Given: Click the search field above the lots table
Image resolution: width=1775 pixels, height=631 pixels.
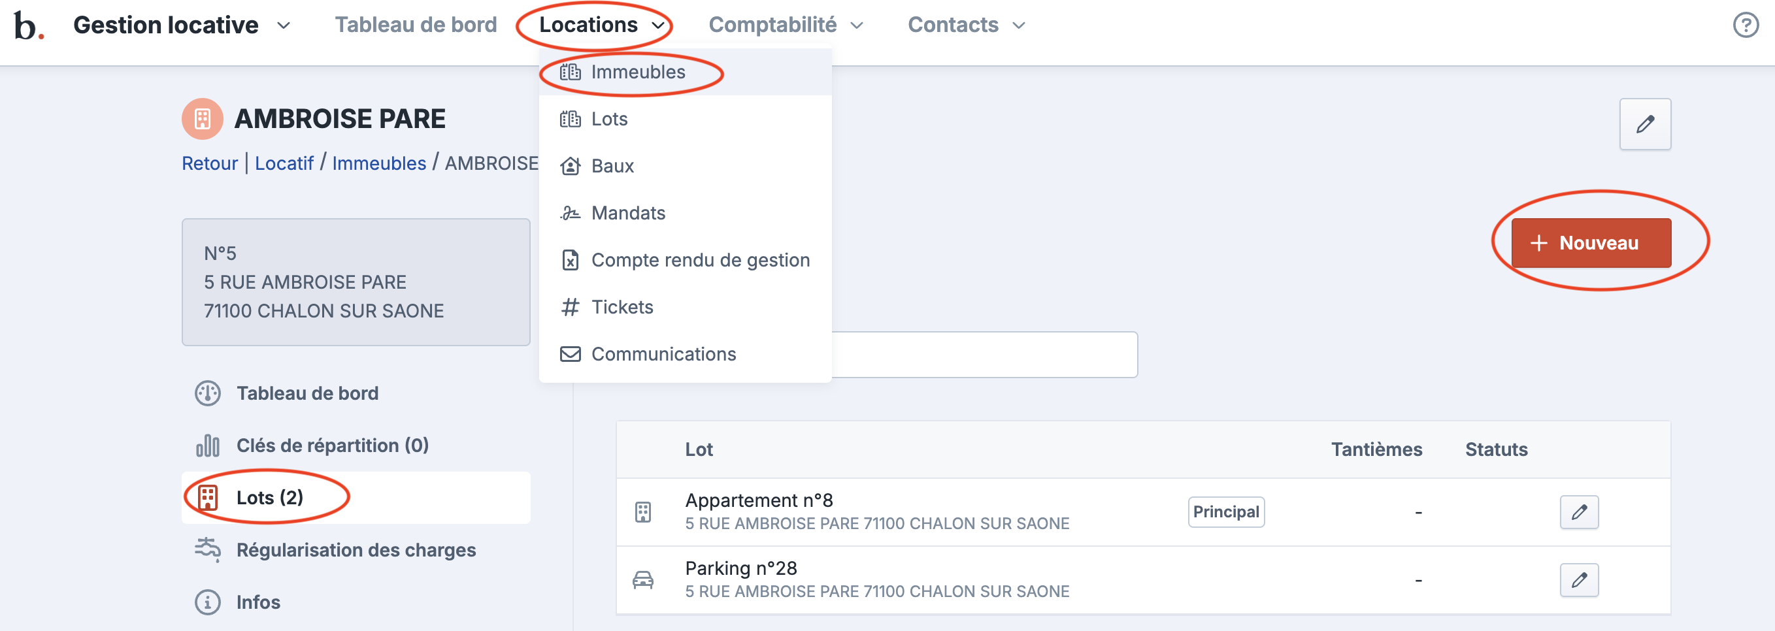Looking at the screenshot, I should (x=984, y=355).
